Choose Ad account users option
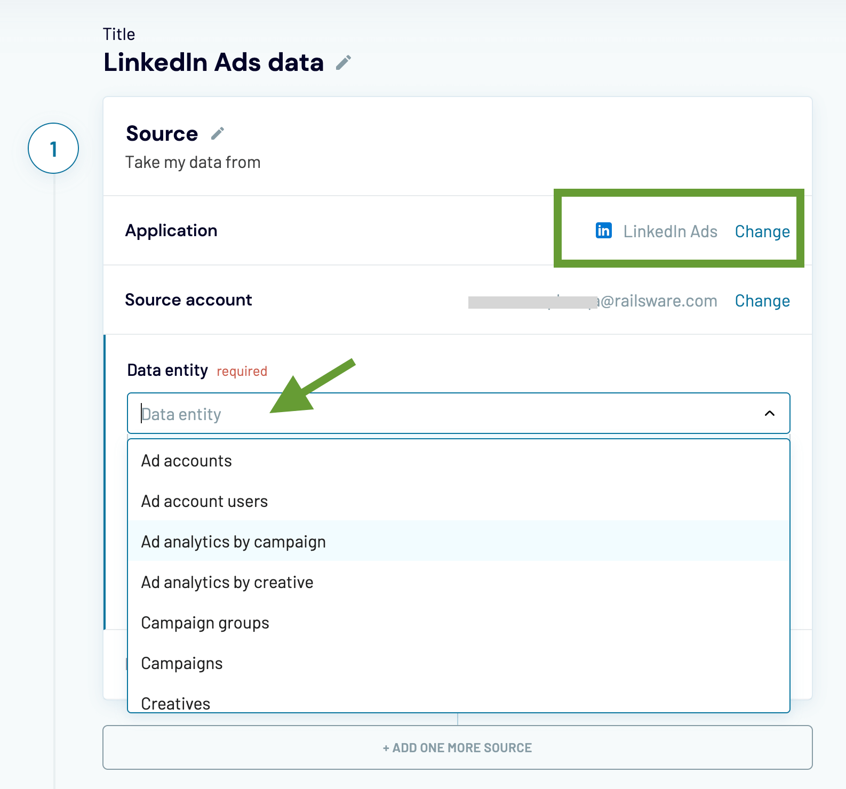This screenshot has height=789, width=846. 458,501
